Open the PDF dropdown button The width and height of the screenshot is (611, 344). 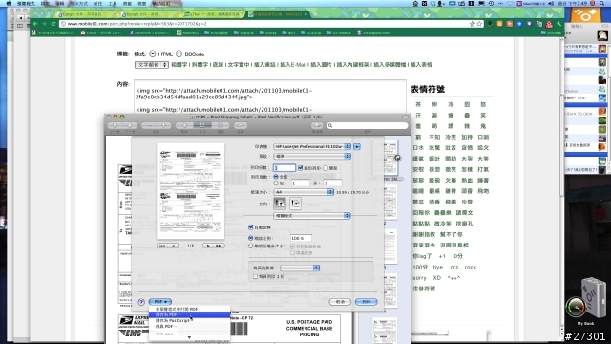tap(160, 302)
